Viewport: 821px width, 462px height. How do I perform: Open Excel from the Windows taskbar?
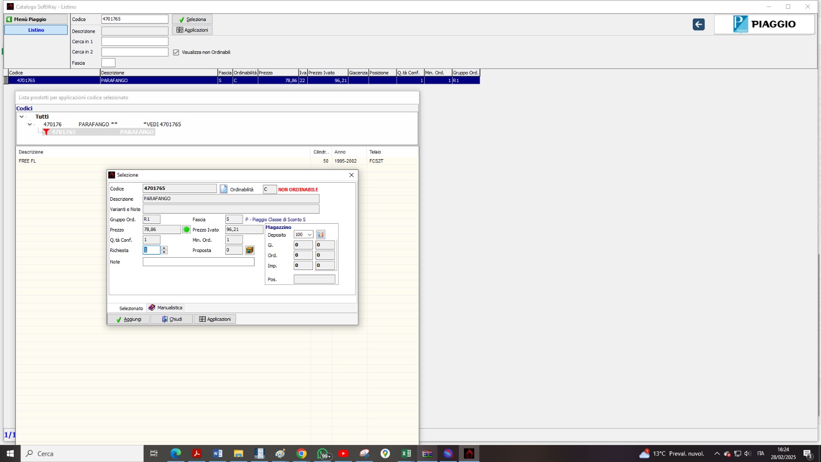point(406,453)
